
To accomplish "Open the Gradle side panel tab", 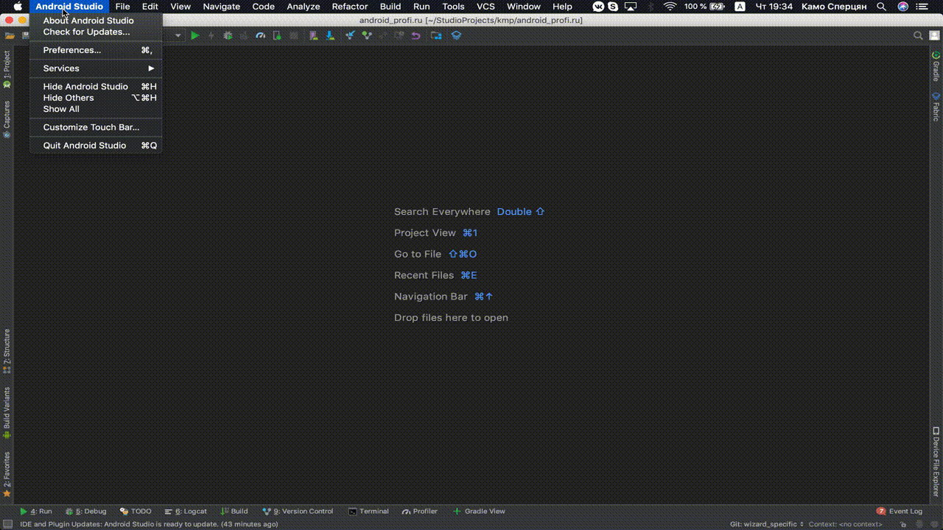I will [x=936, y=66].
